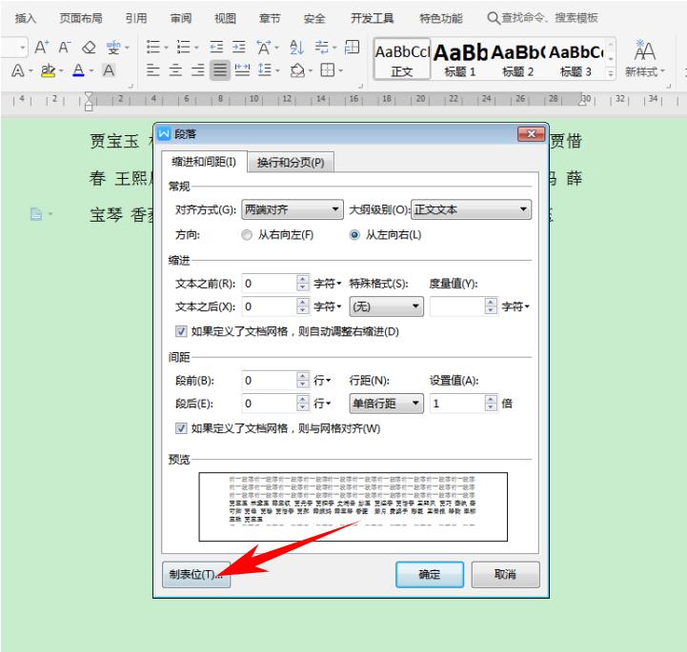Open Chinese layout character scaling tool

[x=264, y=47]
